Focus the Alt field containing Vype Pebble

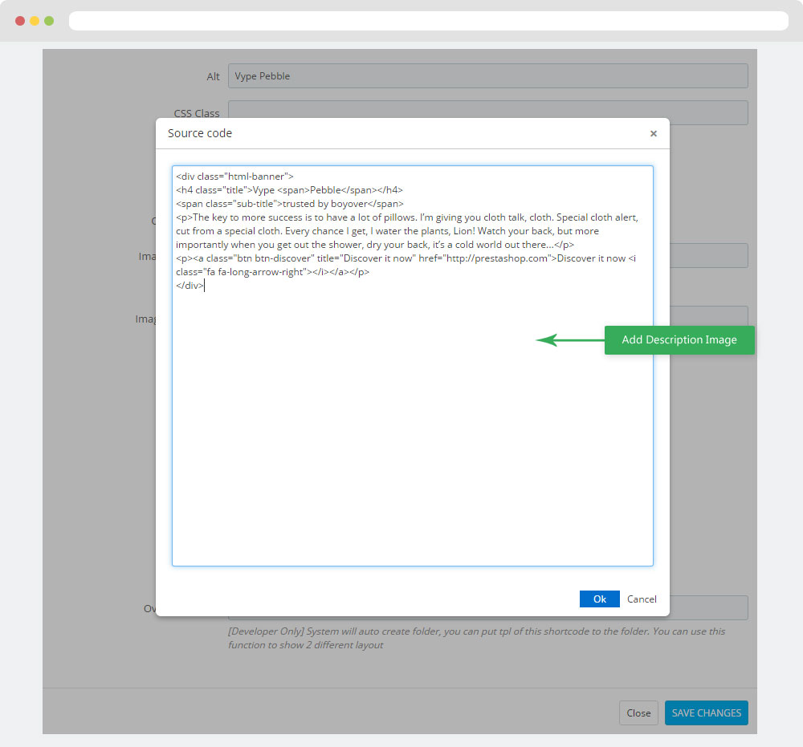pos(488,75)
